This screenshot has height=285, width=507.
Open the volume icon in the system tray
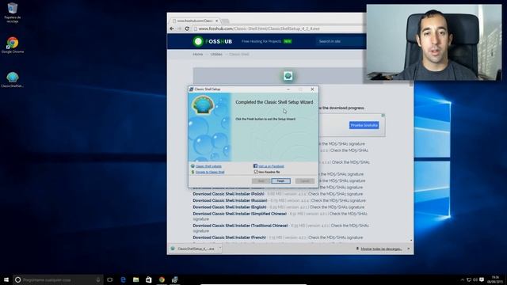(475, 279)
